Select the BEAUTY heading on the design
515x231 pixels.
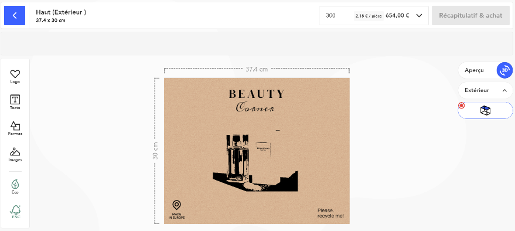coord(256,94)
